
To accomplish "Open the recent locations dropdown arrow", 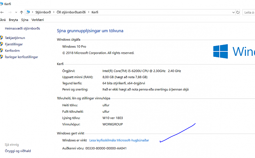I will (x=16, y=12).
